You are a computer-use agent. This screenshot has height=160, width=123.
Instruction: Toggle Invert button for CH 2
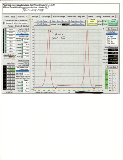[9, 70]
